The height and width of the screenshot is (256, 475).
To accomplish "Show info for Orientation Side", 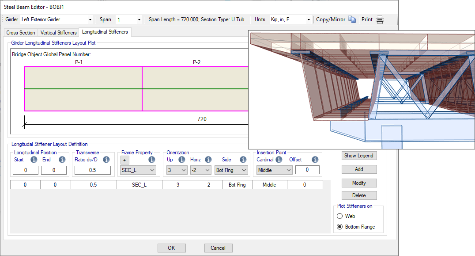I will click(x=243, y=160).
